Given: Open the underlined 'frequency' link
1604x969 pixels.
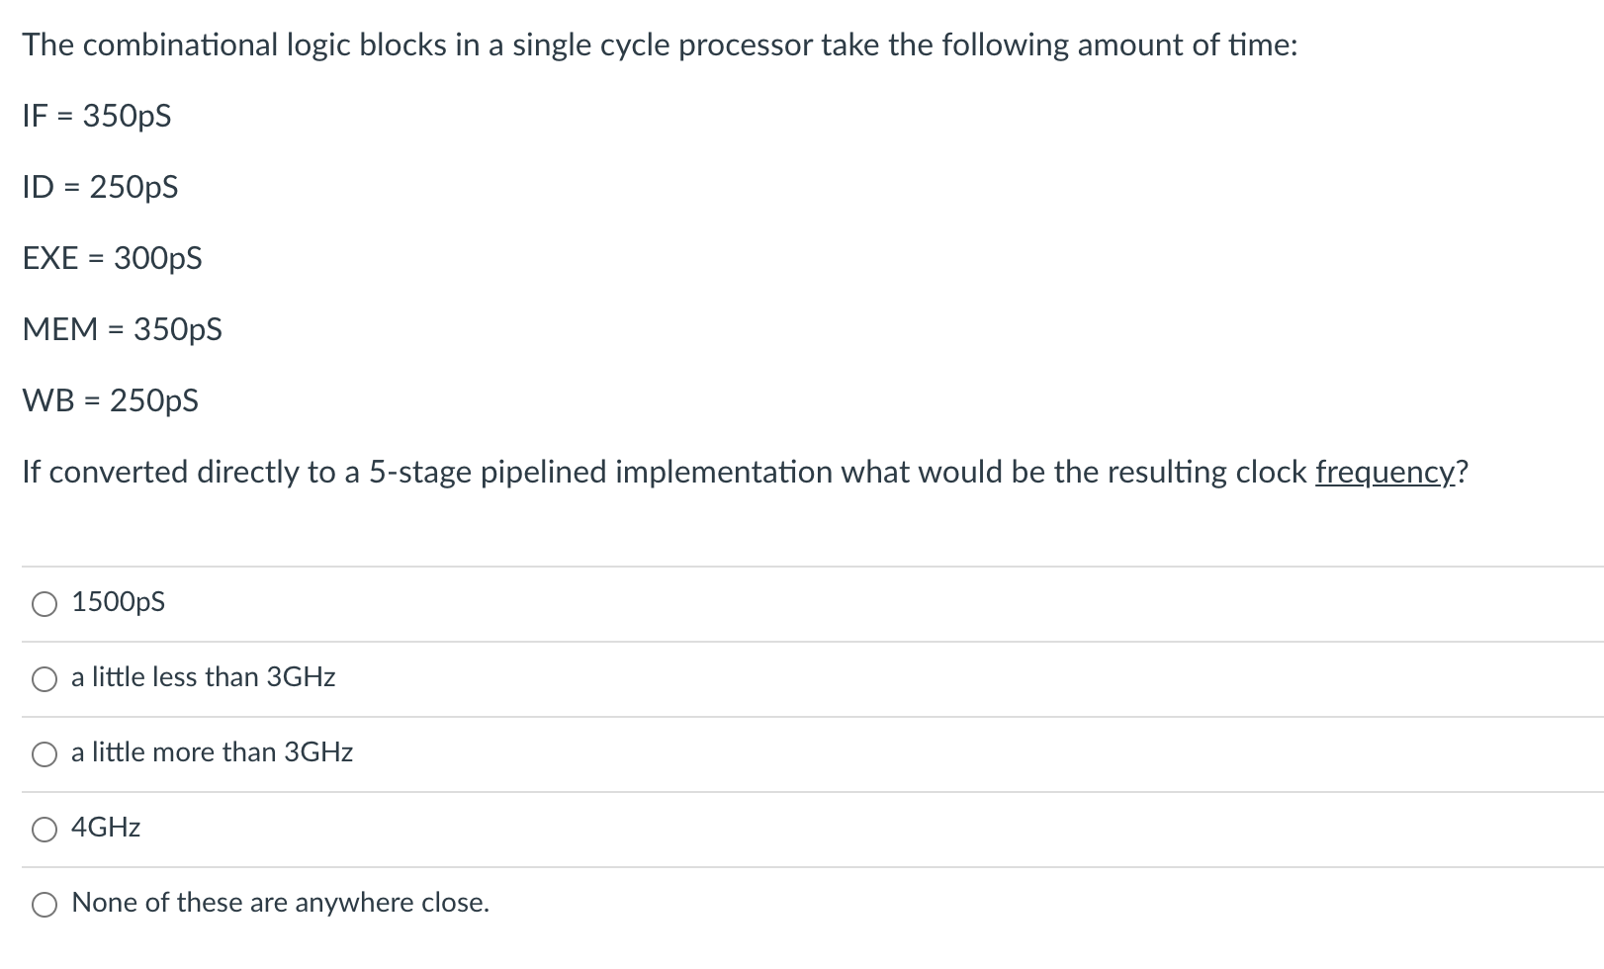Looking at the screenshot, I should (1386, 473).
